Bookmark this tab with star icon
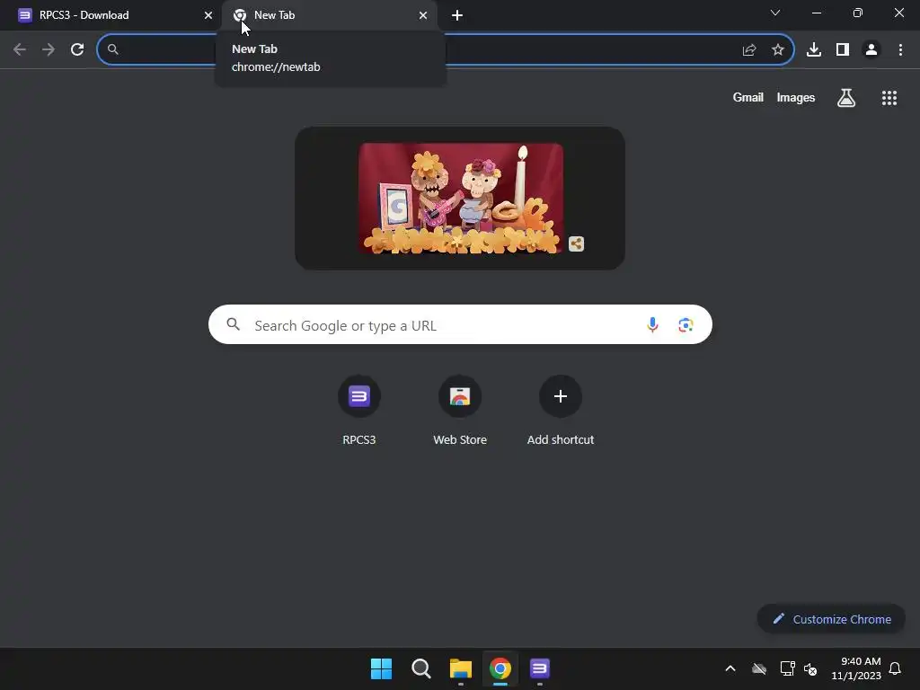 [x=778, y=50]
